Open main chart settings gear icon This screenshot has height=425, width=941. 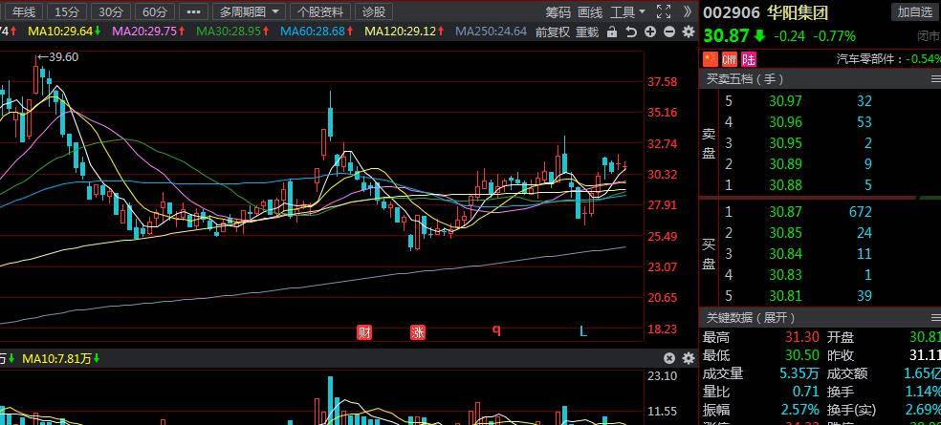pos(688,32)
